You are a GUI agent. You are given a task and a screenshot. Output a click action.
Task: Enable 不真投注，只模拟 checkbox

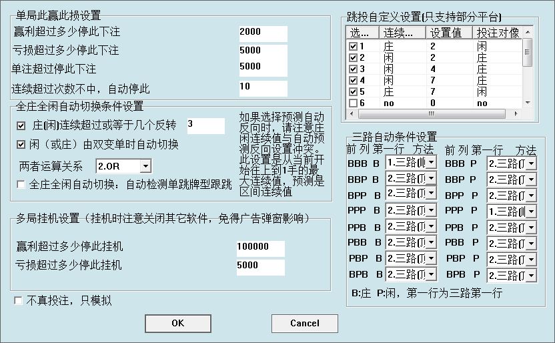[x=18, y=300]
